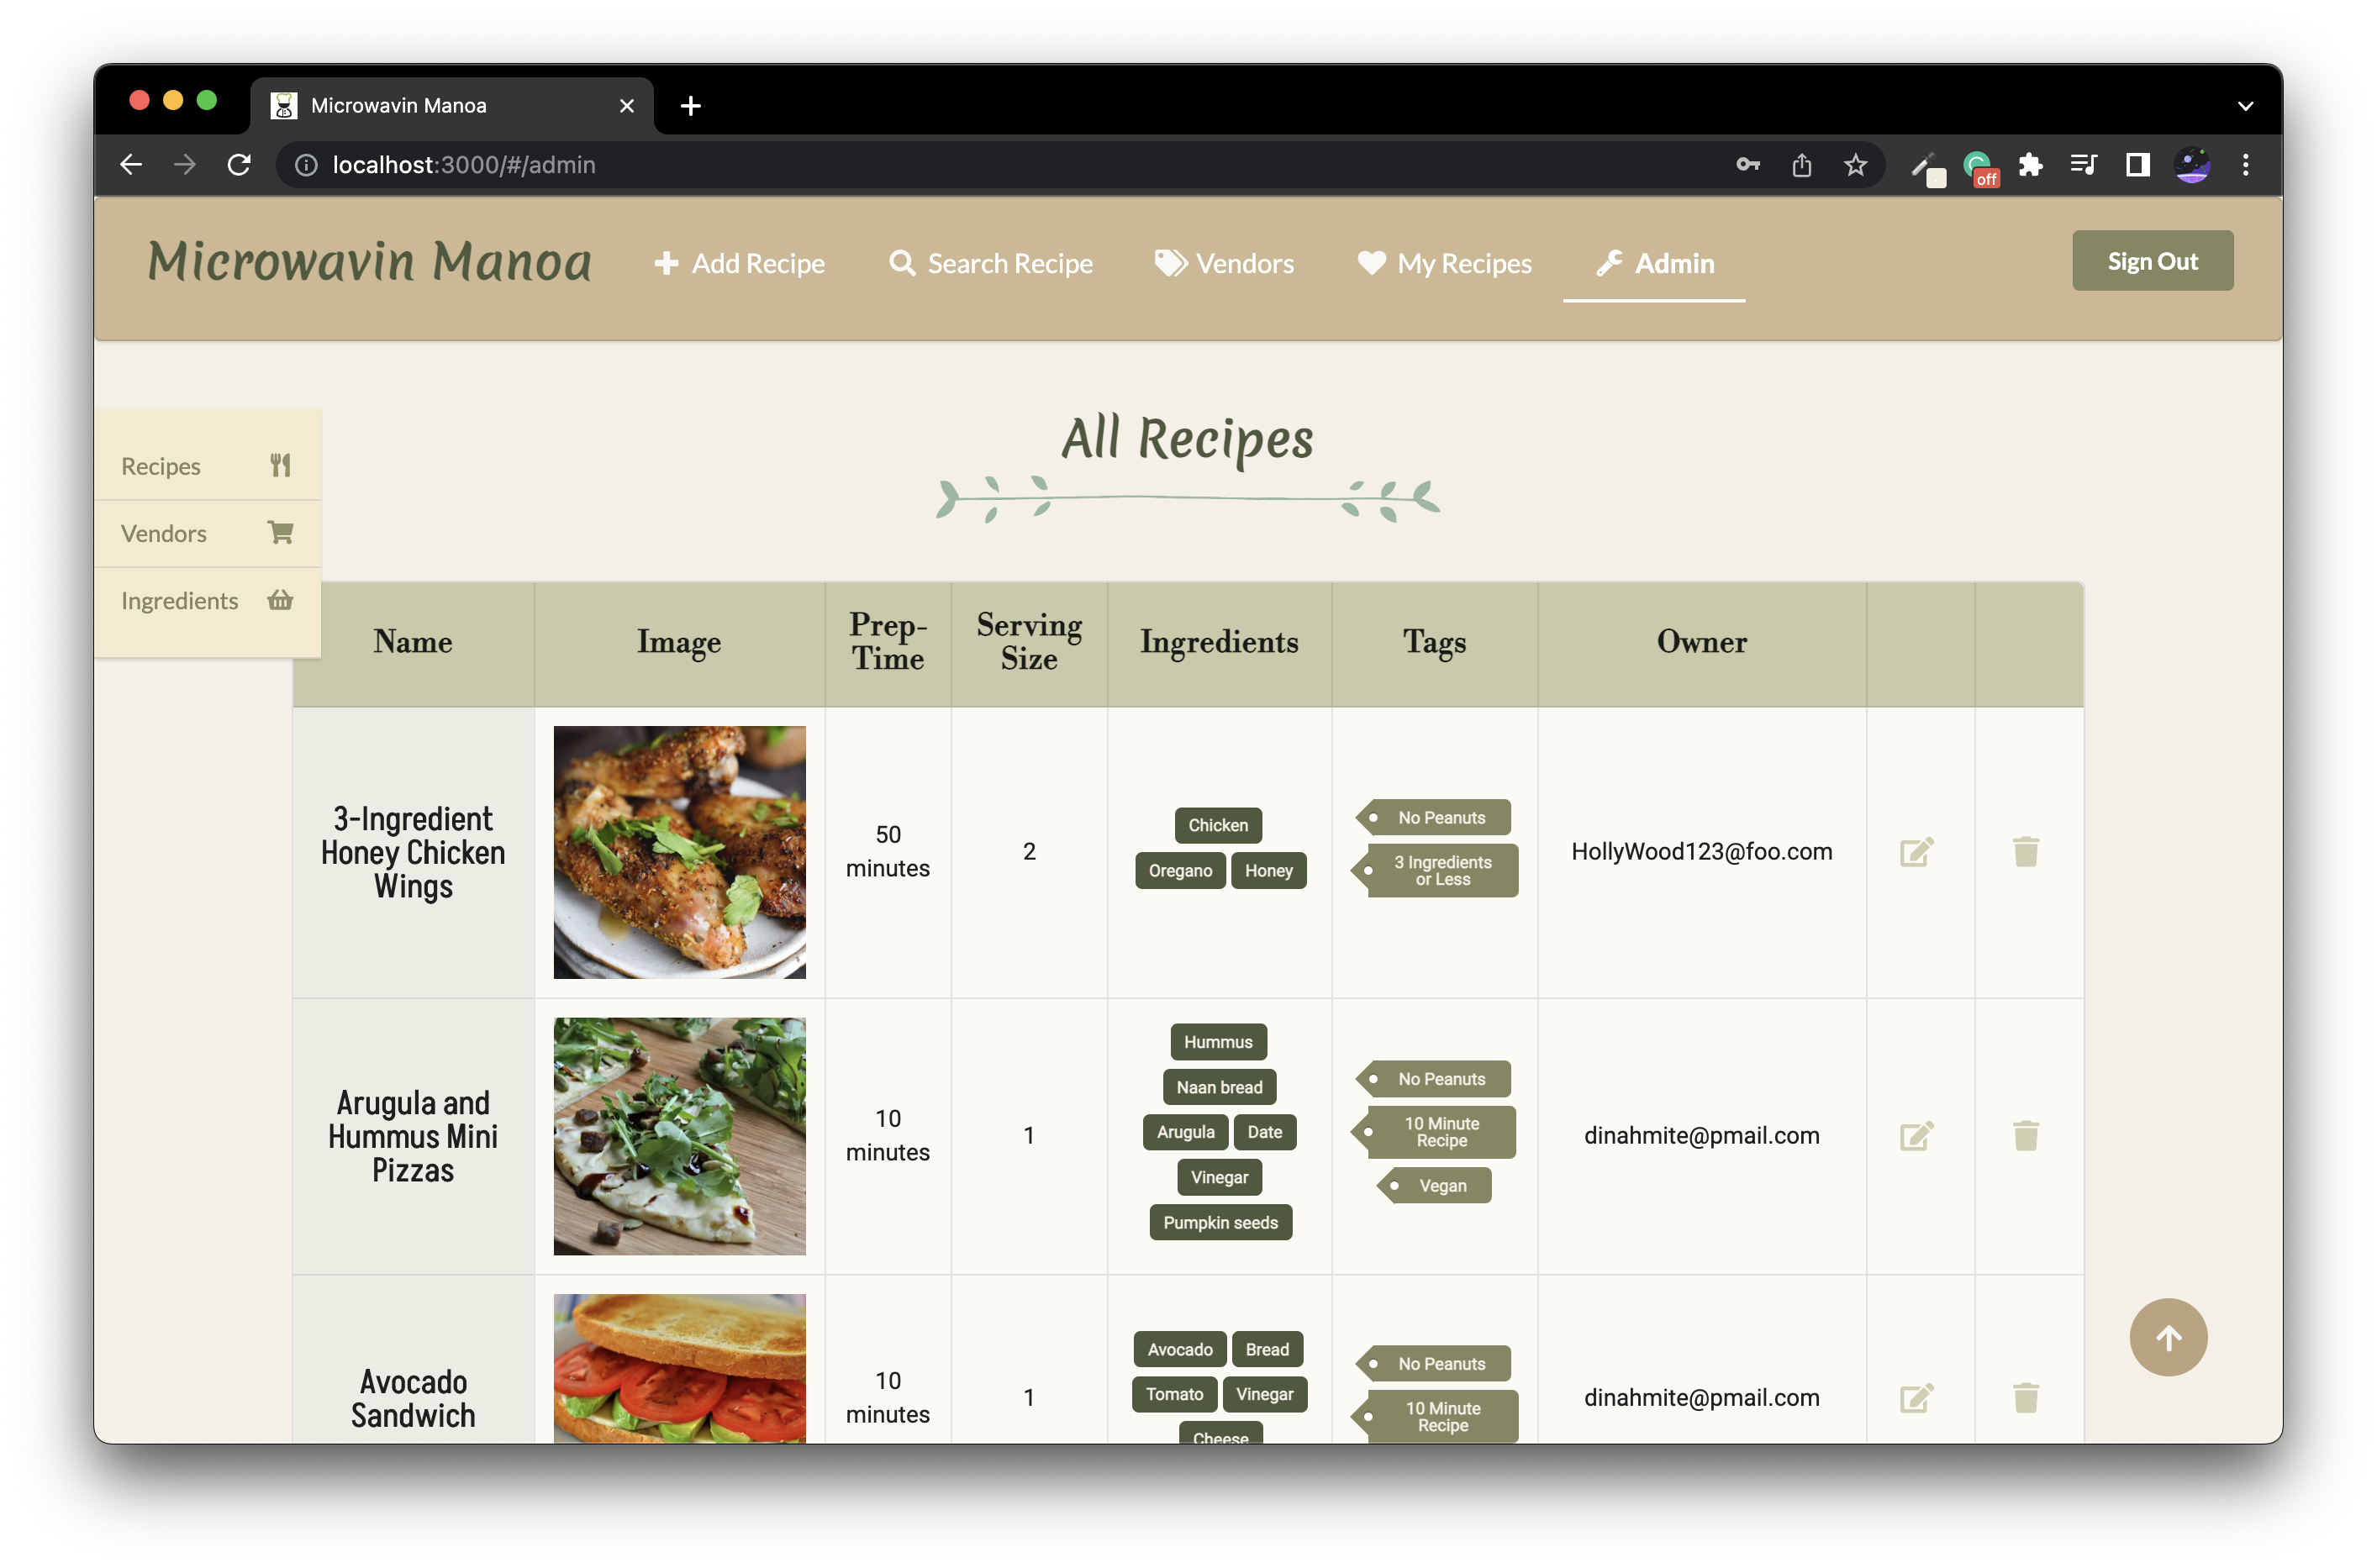Go to Search Recipe page
This screenshot has height=1568, width=2377.
click(991, 263)
